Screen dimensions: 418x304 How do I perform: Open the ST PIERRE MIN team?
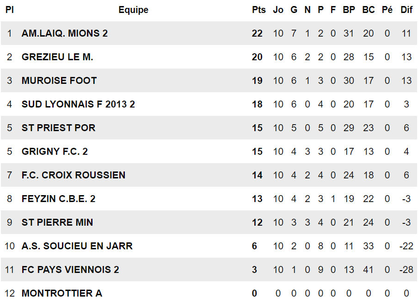point(57,222)
